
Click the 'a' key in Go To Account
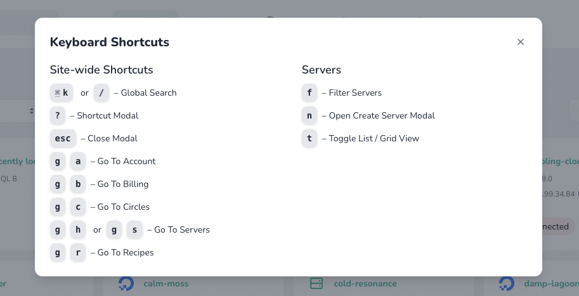click(x=78, y=161)
